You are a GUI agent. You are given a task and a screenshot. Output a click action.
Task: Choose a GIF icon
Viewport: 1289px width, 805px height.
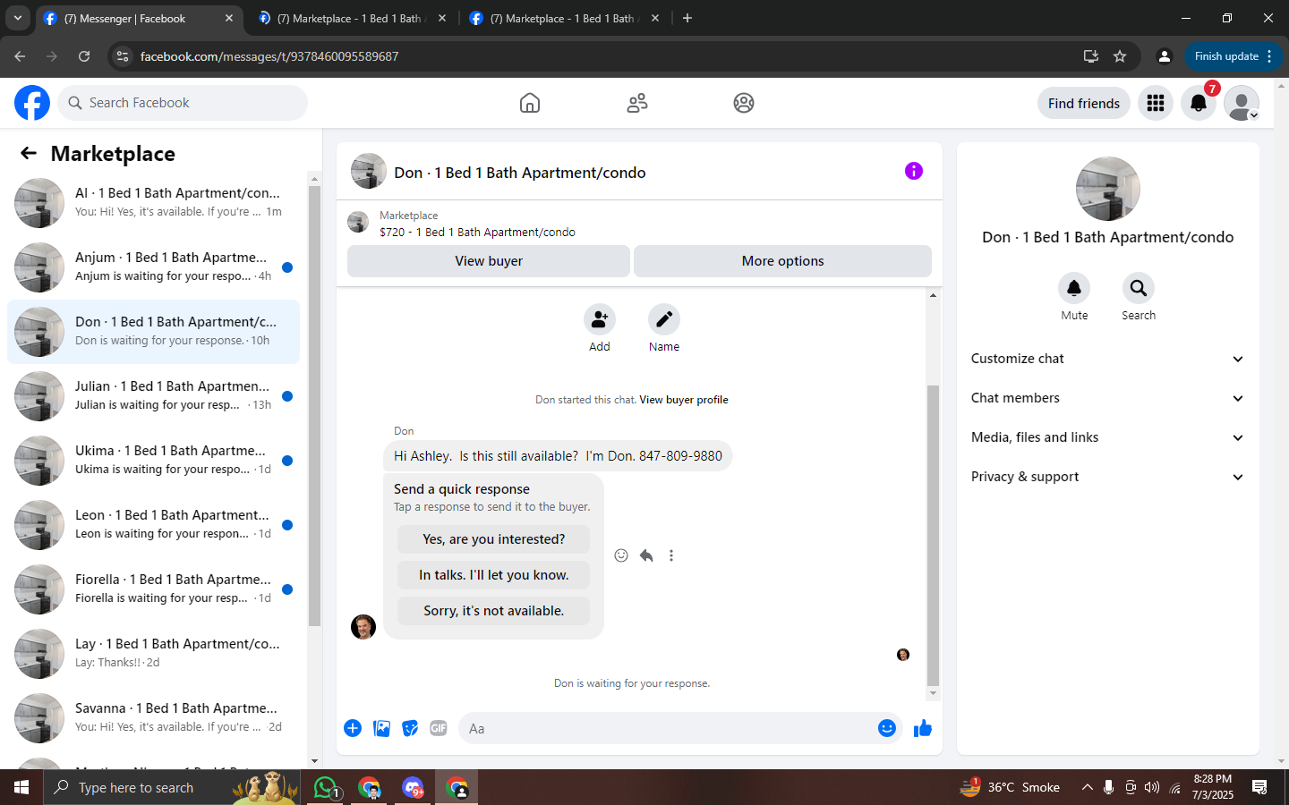[439, 728]
